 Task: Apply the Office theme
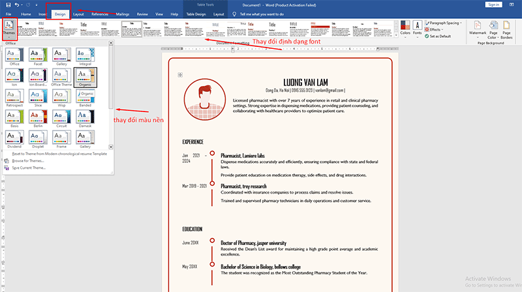(14, 57)
